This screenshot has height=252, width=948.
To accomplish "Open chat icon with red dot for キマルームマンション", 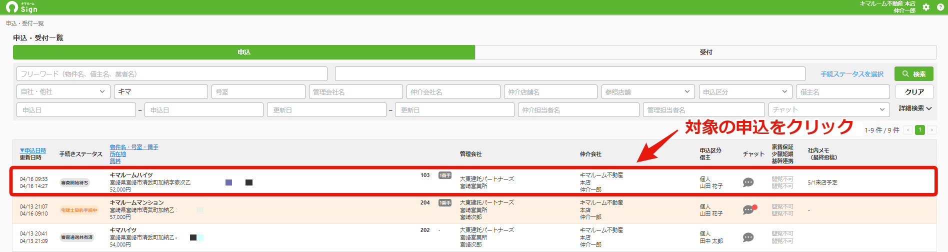I will [x=749, y=209].
